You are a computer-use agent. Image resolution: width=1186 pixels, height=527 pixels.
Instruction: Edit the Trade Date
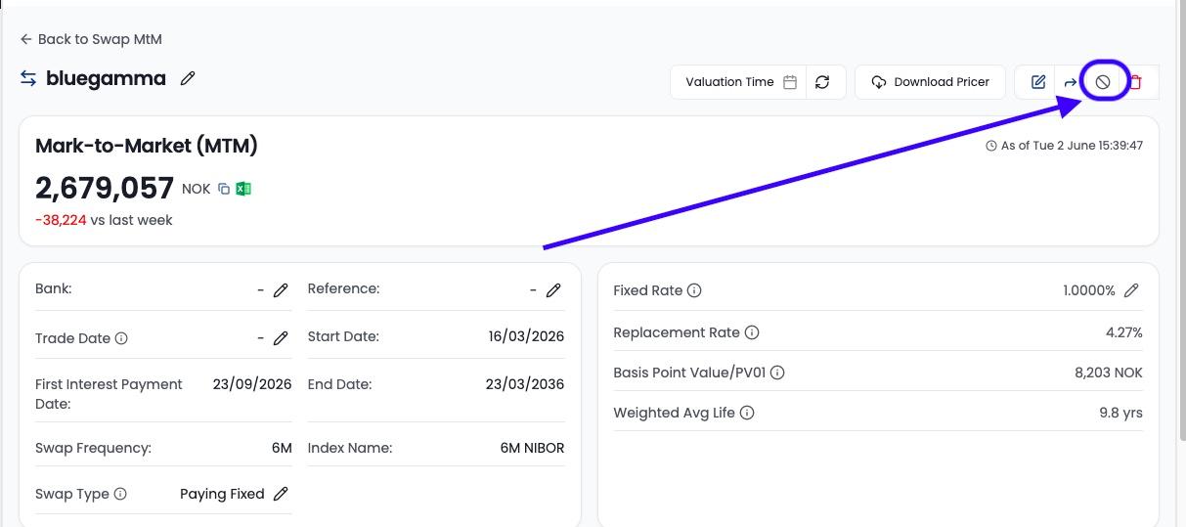pos(281,338)
